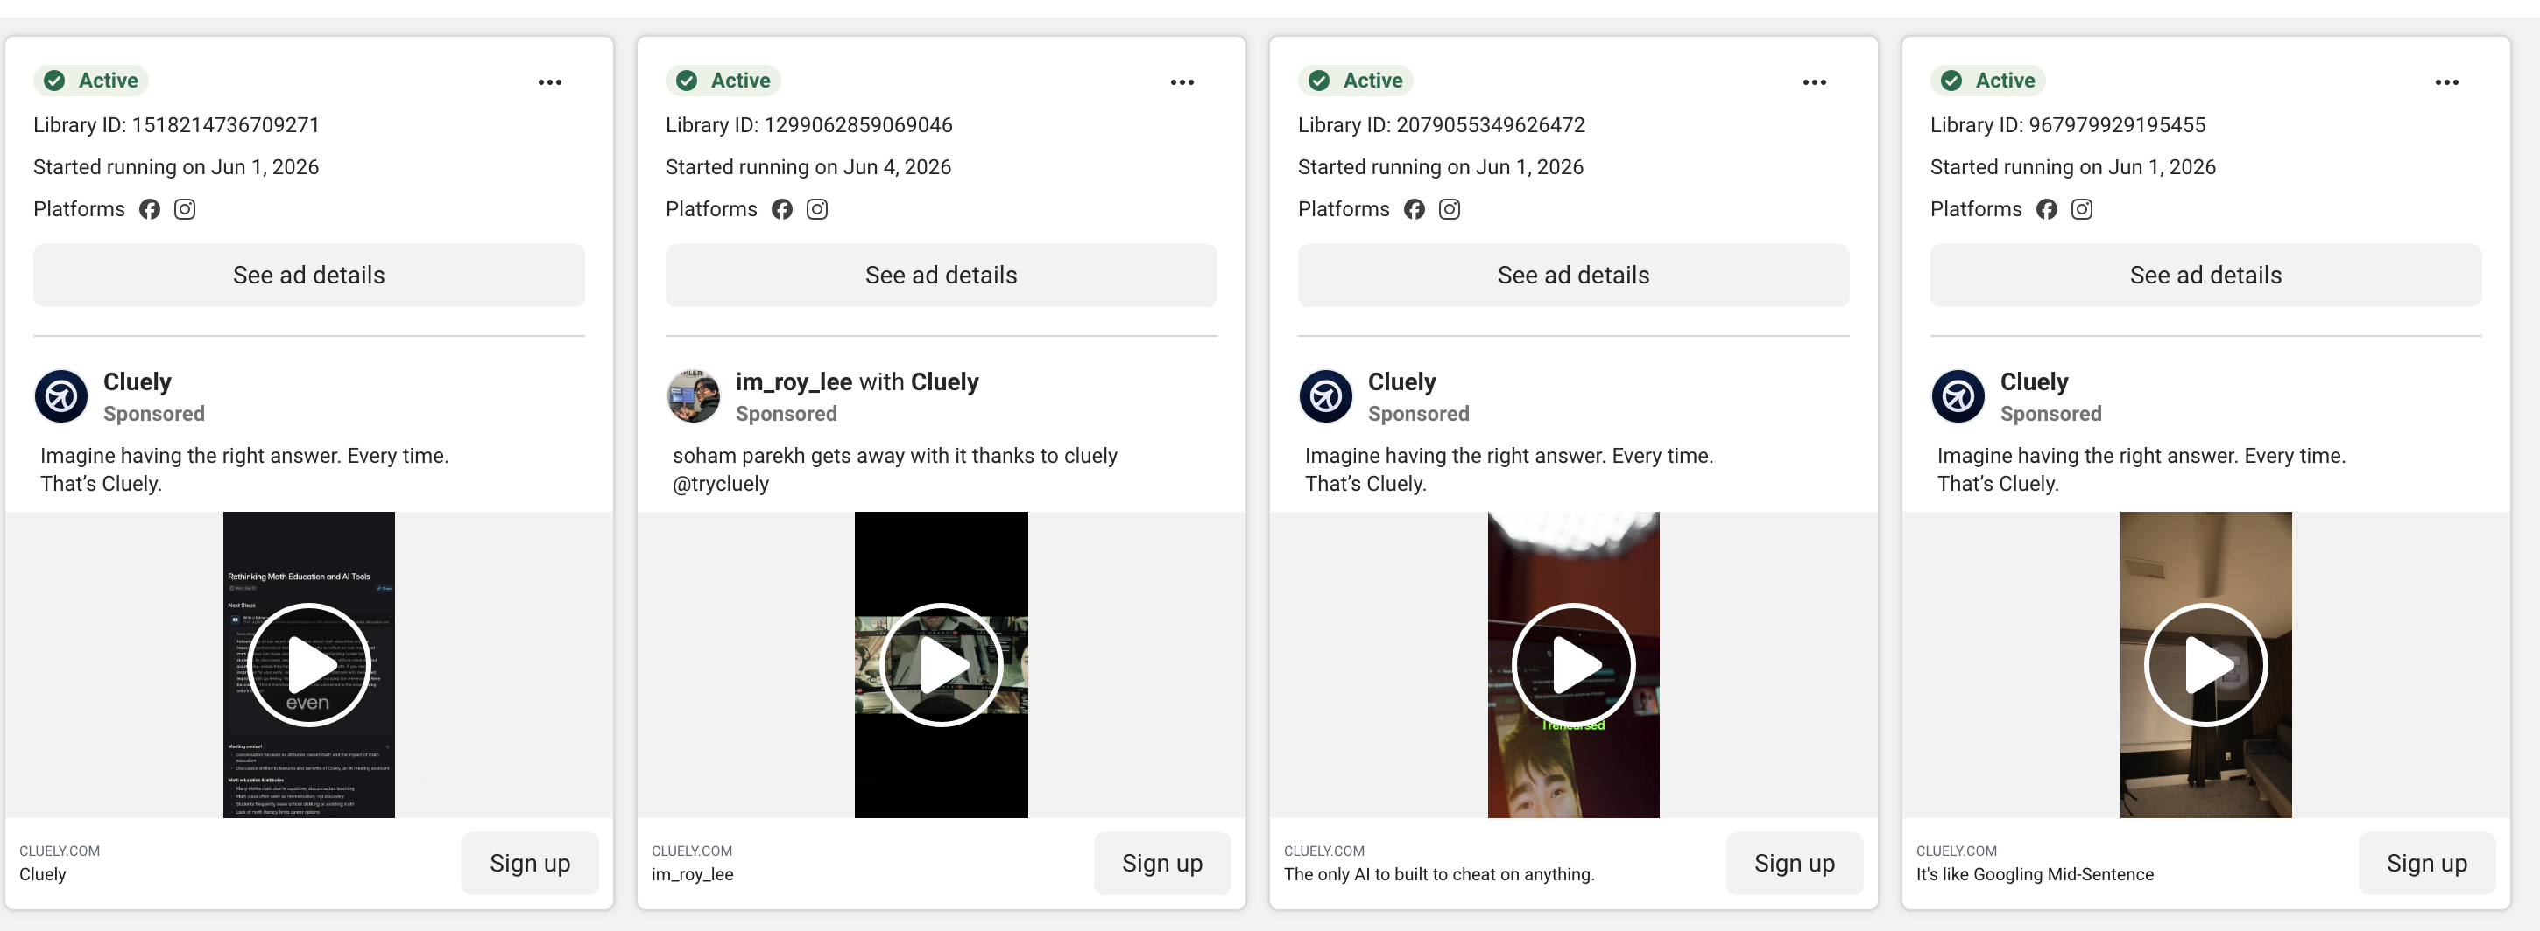Click the Facebook platform icon on ad 2079055349626472

click(1414, 209)
